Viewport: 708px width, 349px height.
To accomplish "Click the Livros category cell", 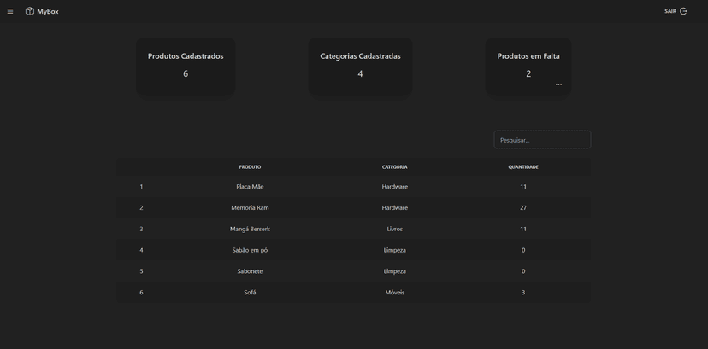I will pyautogui.click(x=394, y=229).
